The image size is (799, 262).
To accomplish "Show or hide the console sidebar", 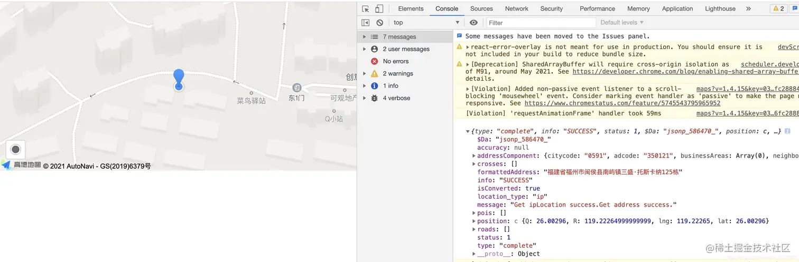I will 365,23.
